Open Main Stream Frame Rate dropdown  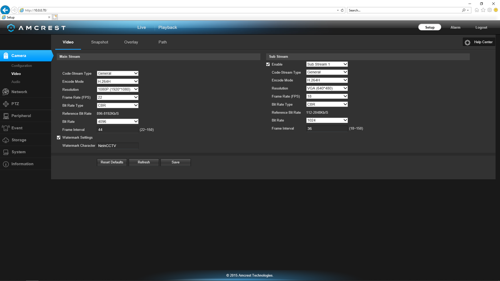[117, 97]
